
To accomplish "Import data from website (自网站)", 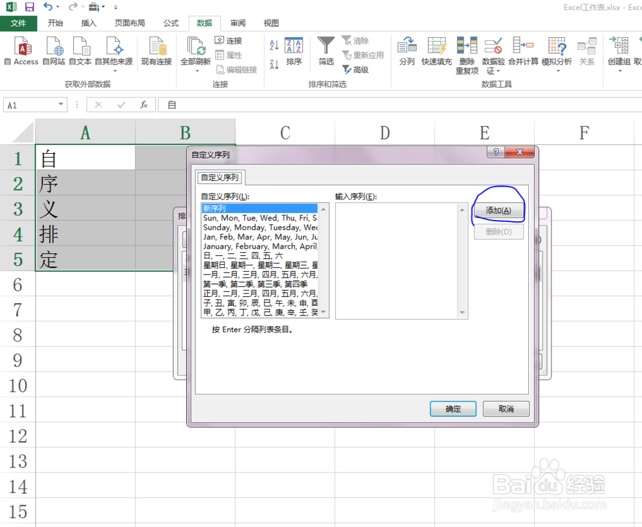I will click(x=54, y=51).
